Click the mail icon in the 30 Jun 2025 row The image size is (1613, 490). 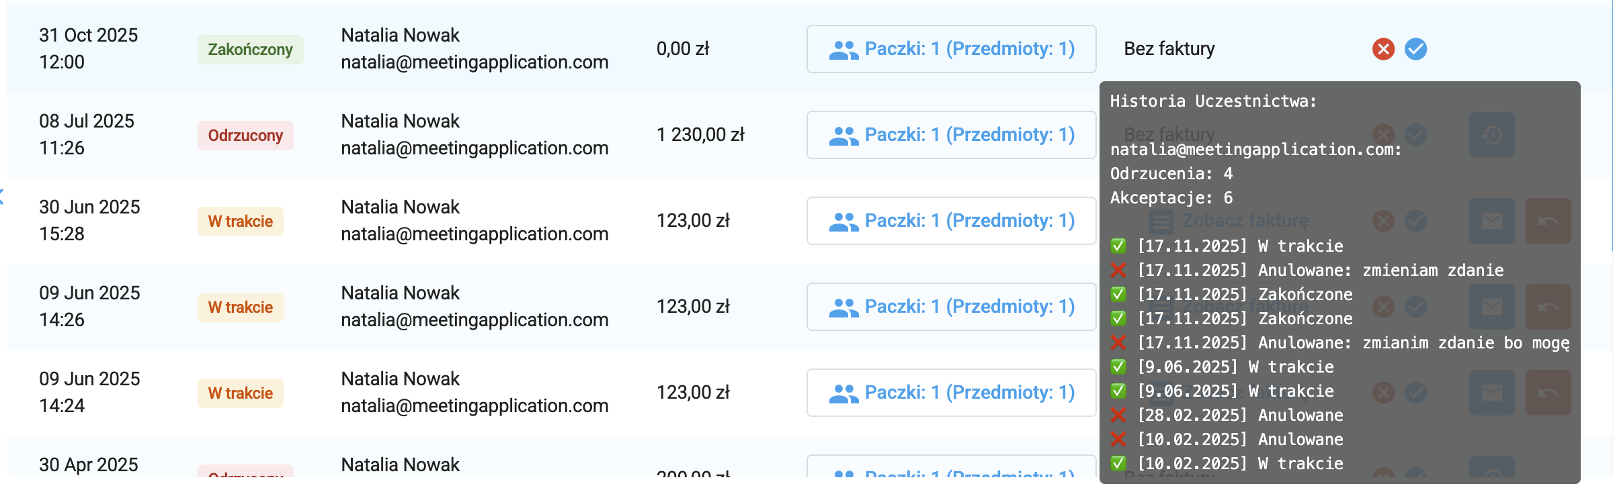(1491, 221)
